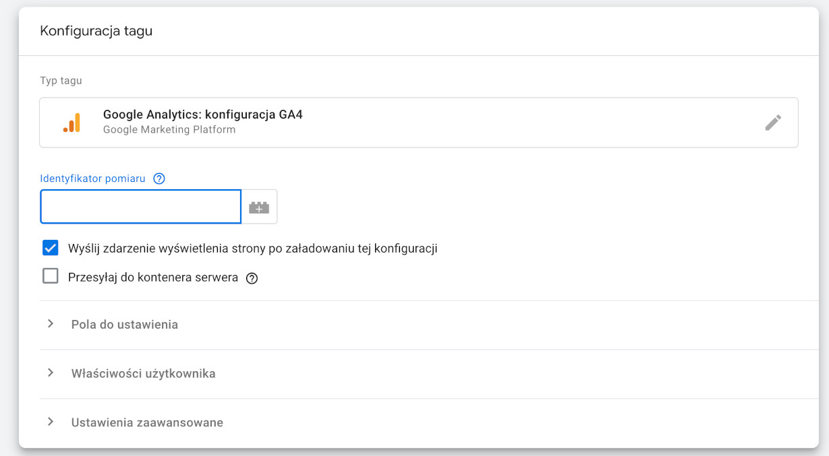Expand Właściwości użytkownika section
The image size is (829, 456).
pyautogui.click(x=429, y=373)
